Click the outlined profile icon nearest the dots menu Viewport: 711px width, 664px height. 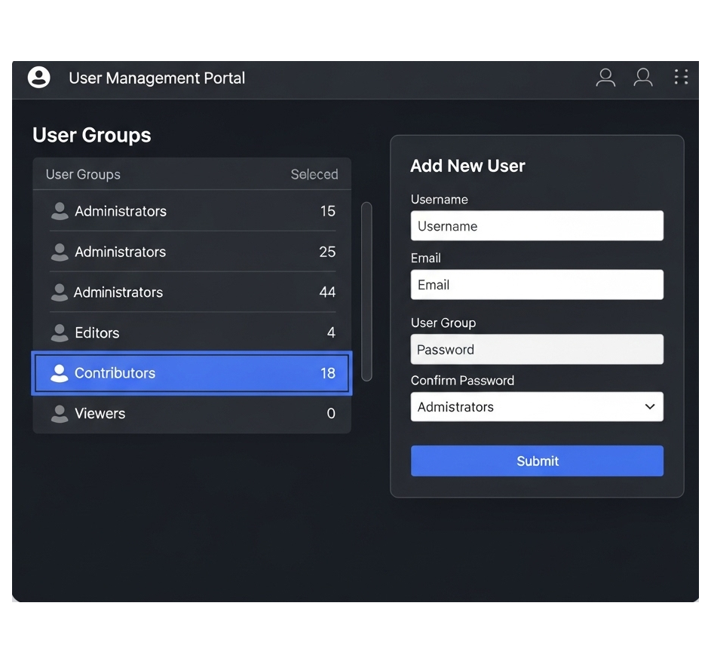coord(643,78)
